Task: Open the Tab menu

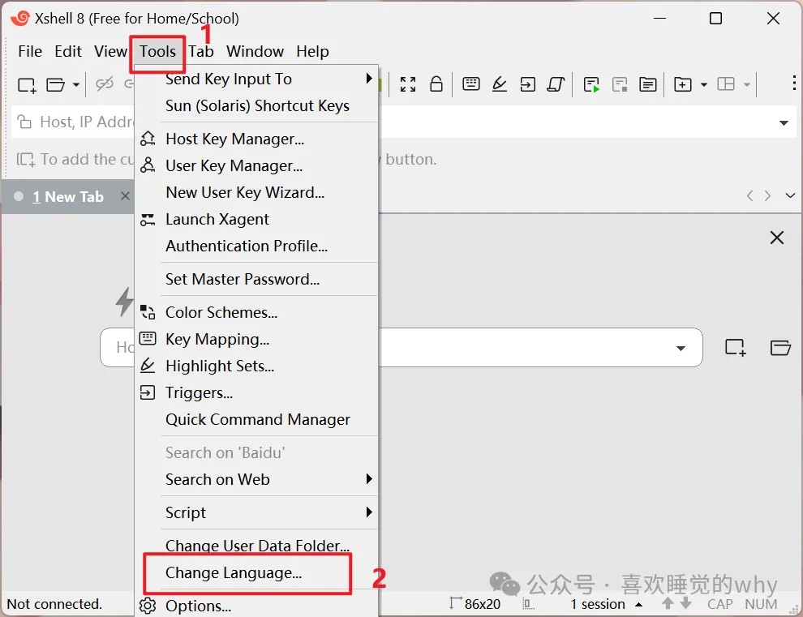Action: [201, 51]
